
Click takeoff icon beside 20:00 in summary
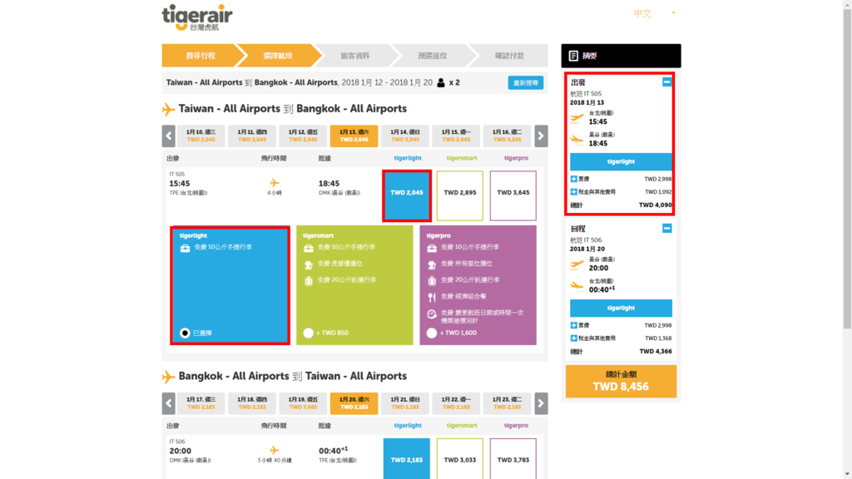pyautogui.click(x=577, y=264)
